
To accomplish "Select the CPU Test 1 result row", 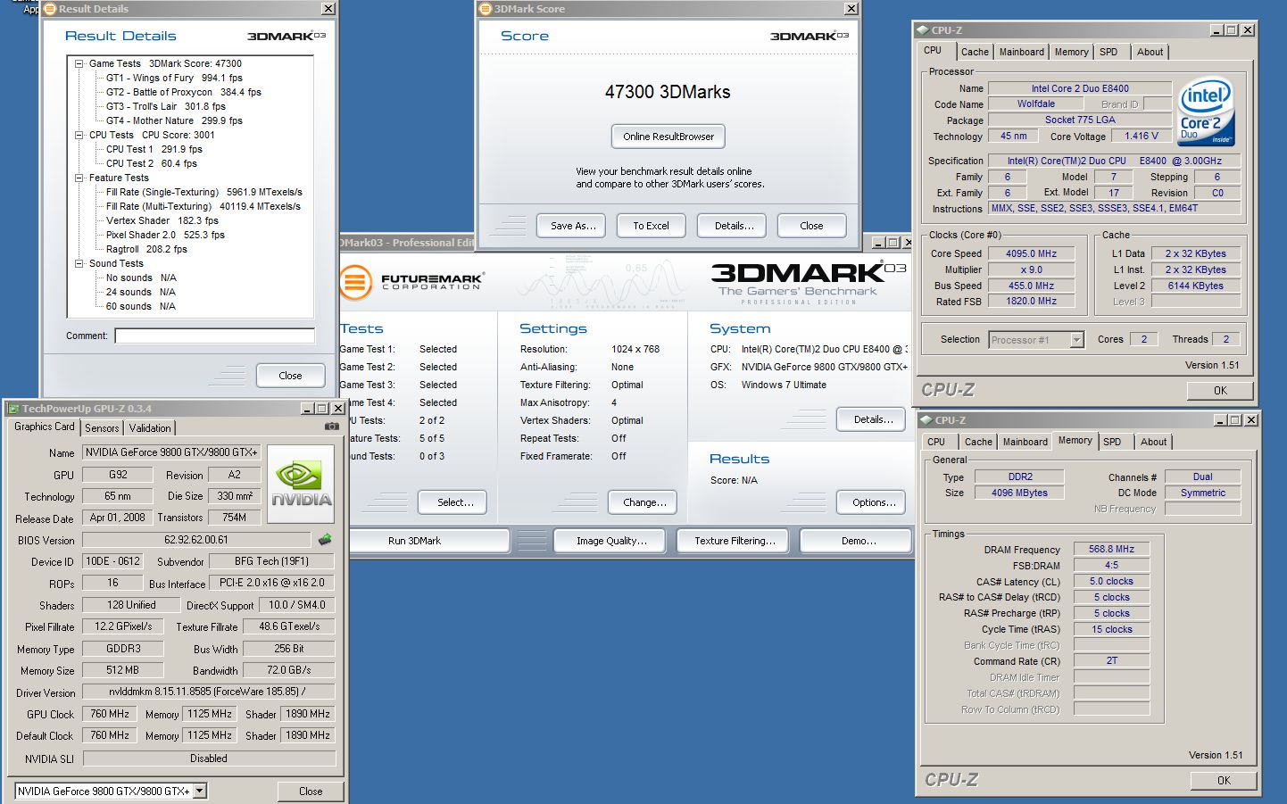I will (x=154, y=149).
